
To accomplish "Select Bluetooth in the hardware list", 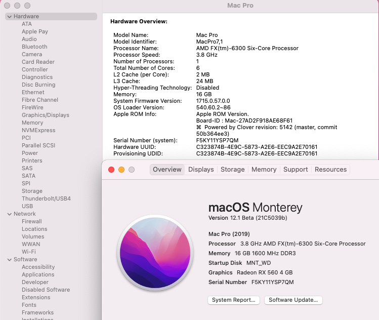I will pyautogui.click(x=34, y=47).
